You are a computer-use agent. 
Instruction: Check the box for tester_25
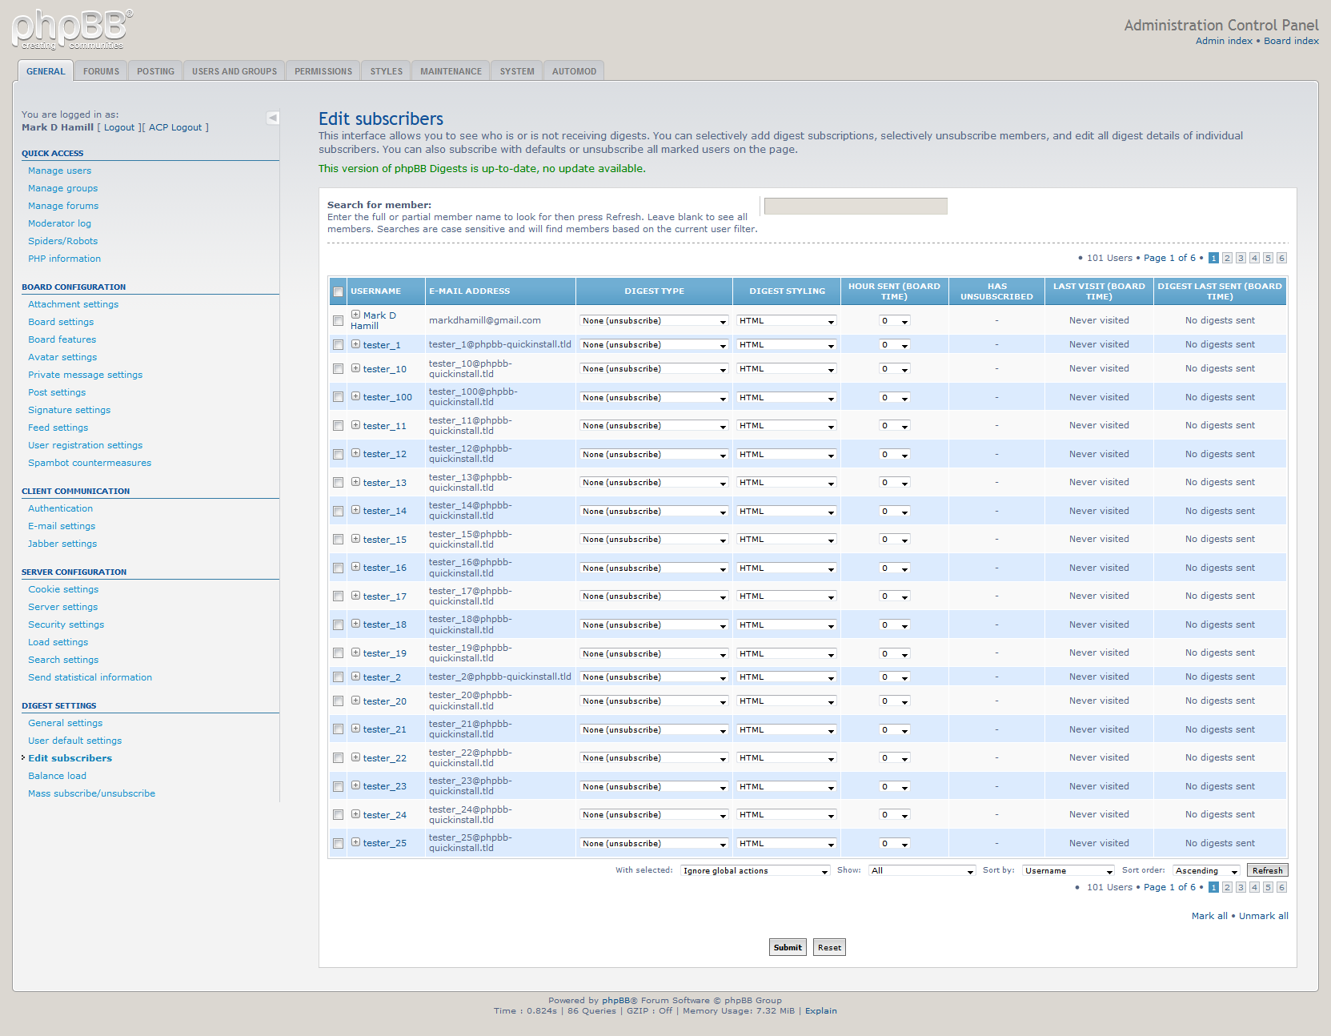pyautogui.click(x=338, y=843)
